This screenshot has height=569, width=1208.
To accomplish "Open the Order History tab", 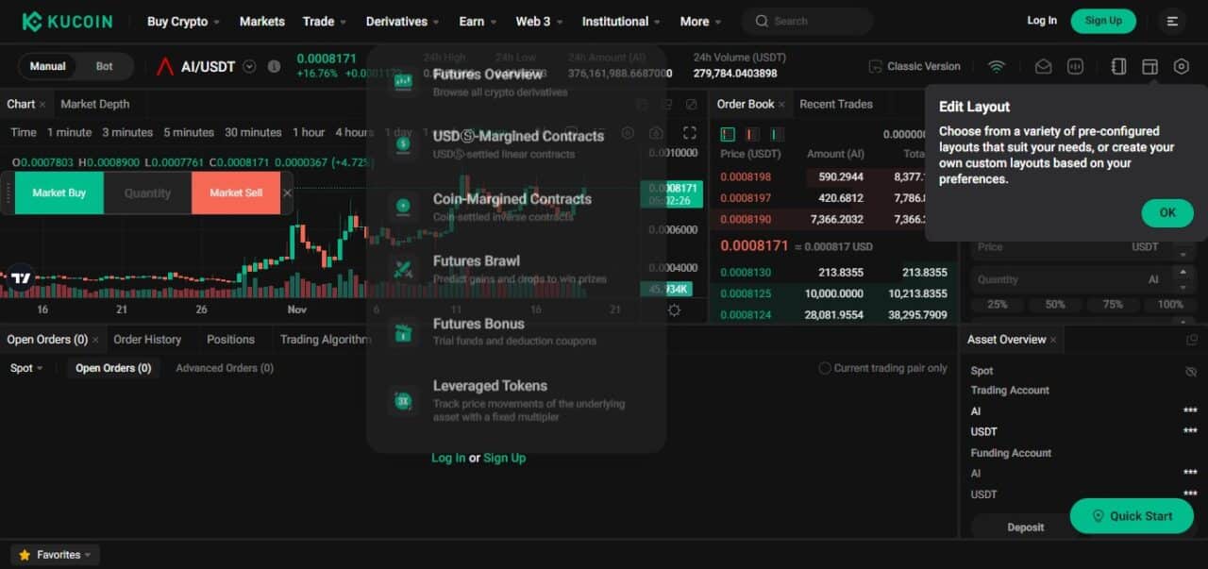I will [x=147, y=339].
